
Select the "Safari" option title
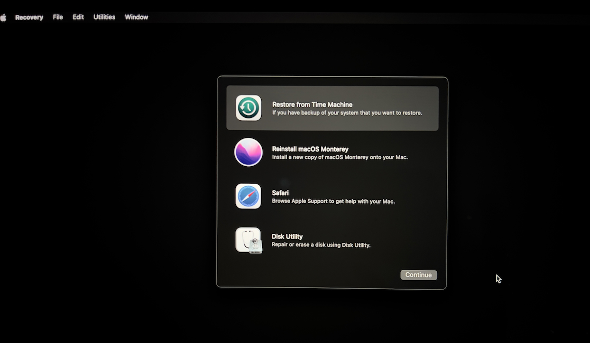(x=280, y=193)
